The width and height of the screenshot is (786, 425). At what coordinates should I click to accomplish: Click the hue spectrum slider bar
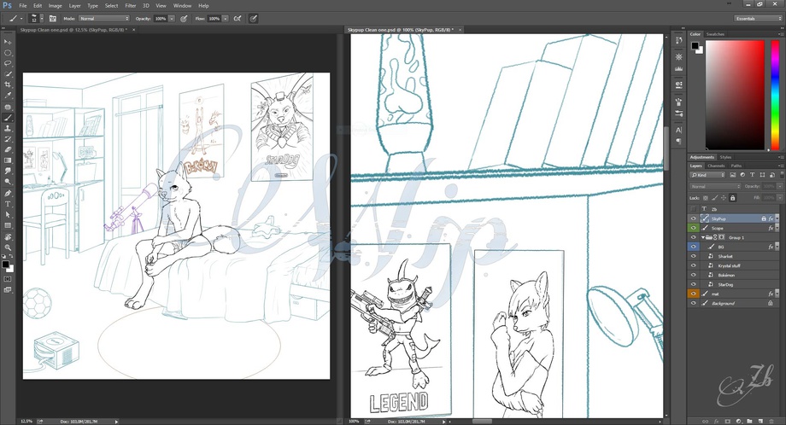coord(770,92)
